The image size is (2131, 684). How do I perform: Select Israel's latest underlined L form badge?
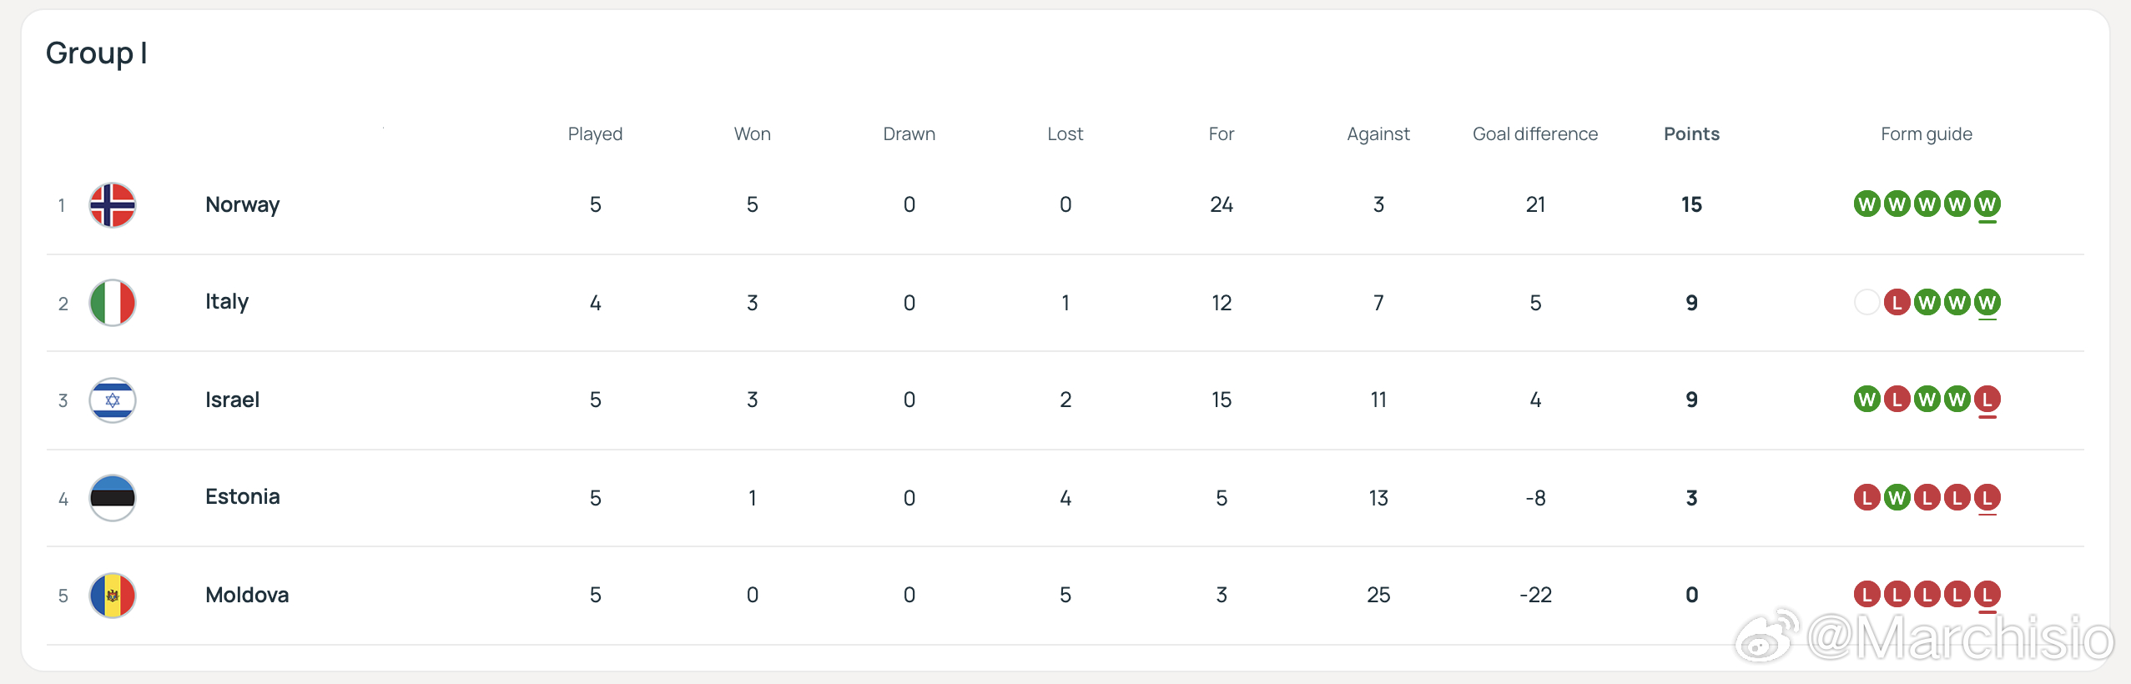[x=1987, y=400]
